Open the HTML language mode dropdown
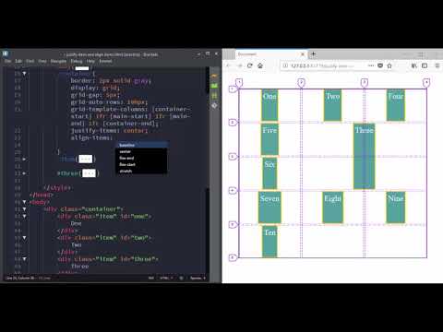The width and height of the screenshot is (443, 332). pos(166,278)
